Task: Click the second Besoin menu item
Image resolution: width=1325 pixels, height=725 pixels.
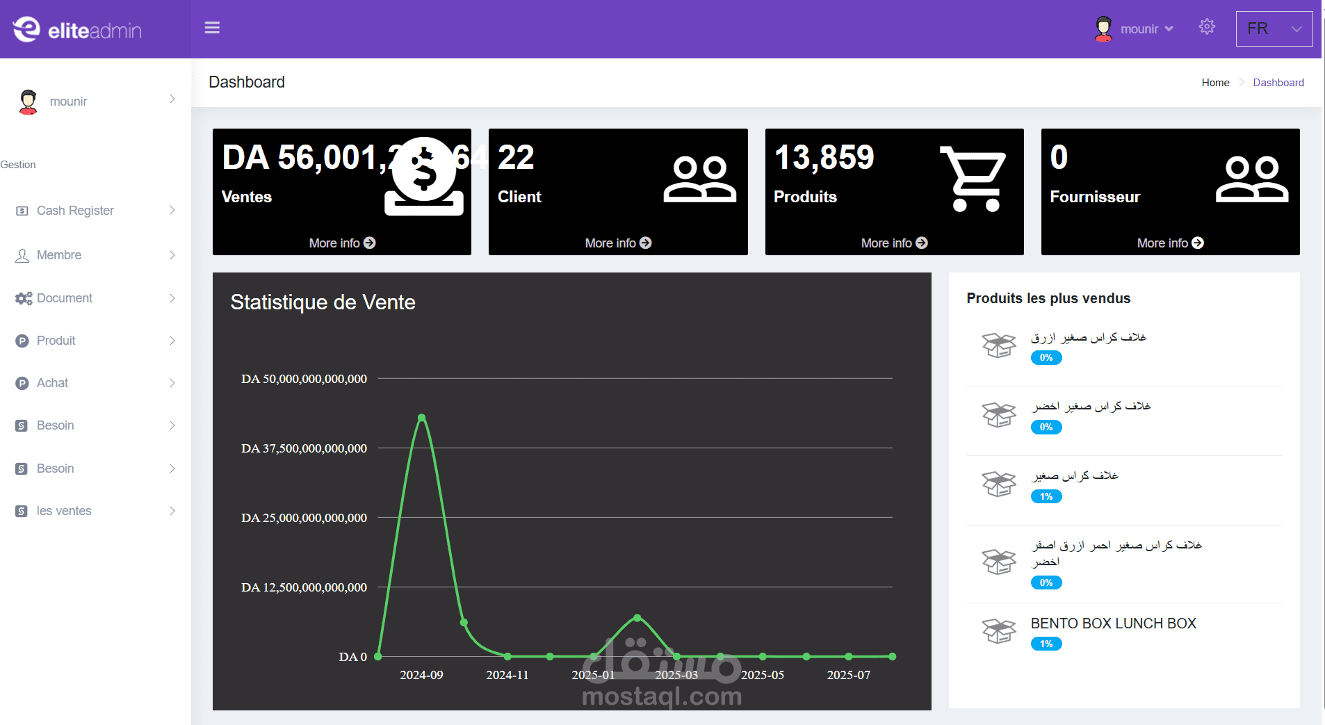Action: coord(95,469)
